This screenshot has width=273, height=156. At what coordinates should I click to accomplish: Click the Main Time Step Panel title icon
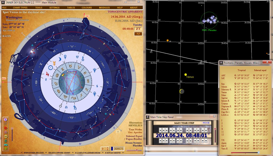148,117
